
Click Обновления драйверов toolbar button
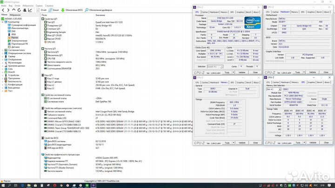(99, 10)
